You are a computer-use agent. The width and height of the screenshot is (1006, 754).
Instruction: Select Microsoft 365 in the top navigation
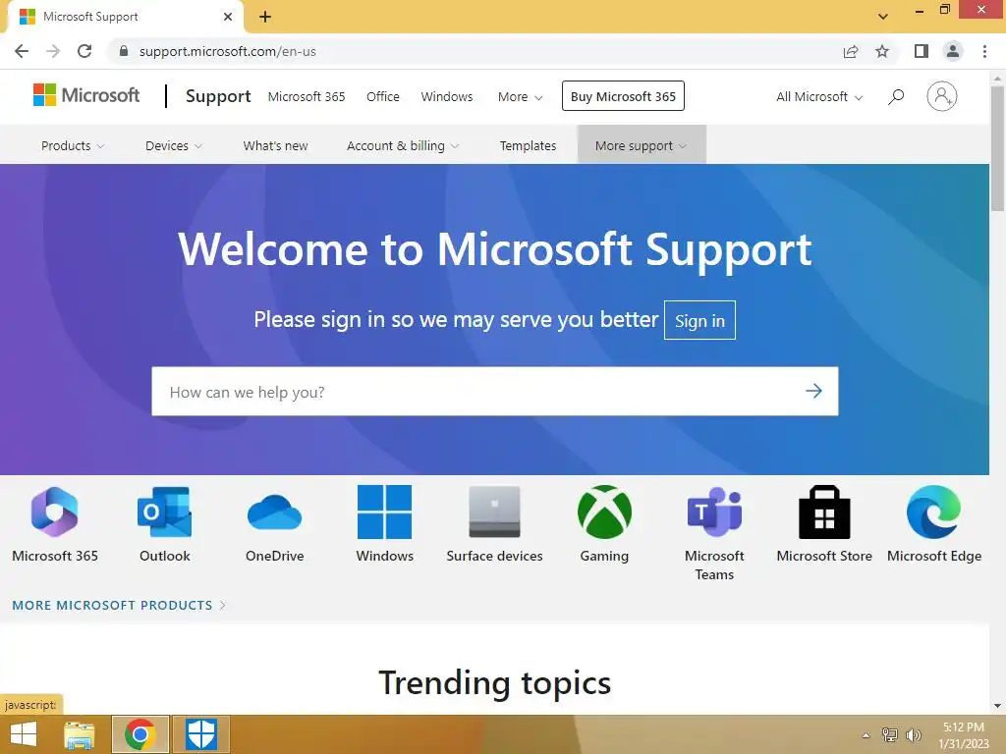click(307, 97)
